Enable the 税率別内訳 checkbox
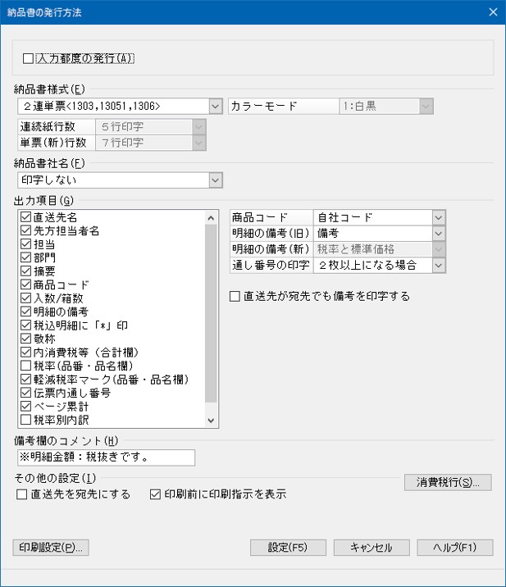Image resolution: width=506 pixels, height=587 pixels. (x=25, y=420)
